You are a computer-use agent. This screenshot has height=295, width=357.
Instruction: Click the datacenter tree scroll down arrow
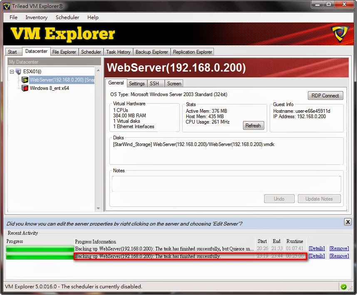[98, 208]
